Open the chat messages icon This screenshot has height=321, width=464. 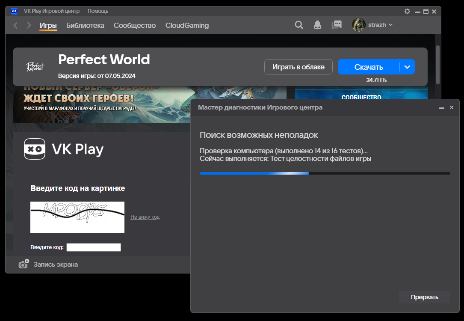point(337,25)
